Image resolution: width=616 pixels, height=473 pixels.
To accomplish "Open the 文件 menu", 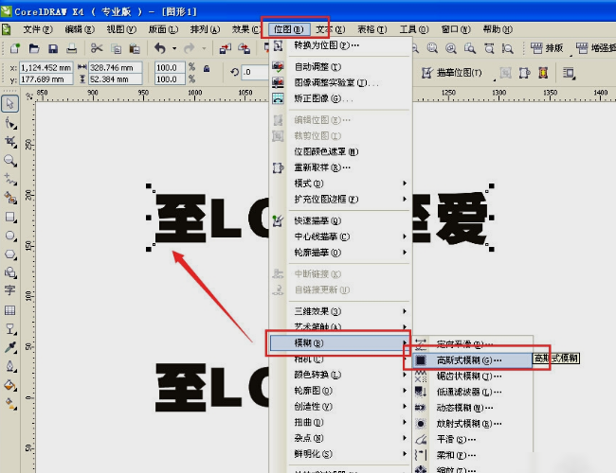I will tap(38, 29).
